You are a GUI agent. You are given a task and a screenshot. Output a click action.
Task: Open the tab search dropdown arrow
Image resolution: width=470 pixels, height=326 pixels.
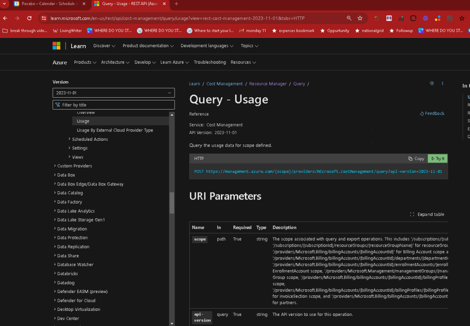[x=5, y=4]
